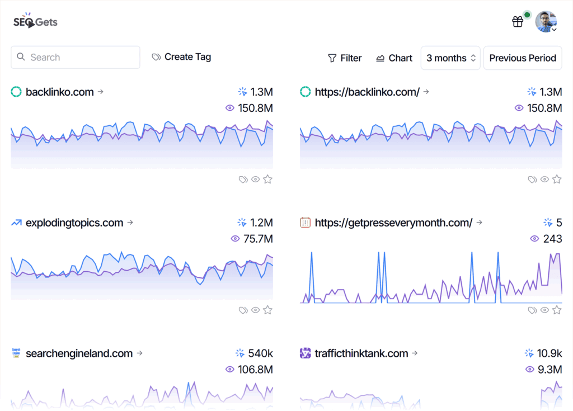Toggle visibility of the backlinko.com card
The height and width of the screenshot is (411, 573).
pyautogui.click(x=255, y=179)
